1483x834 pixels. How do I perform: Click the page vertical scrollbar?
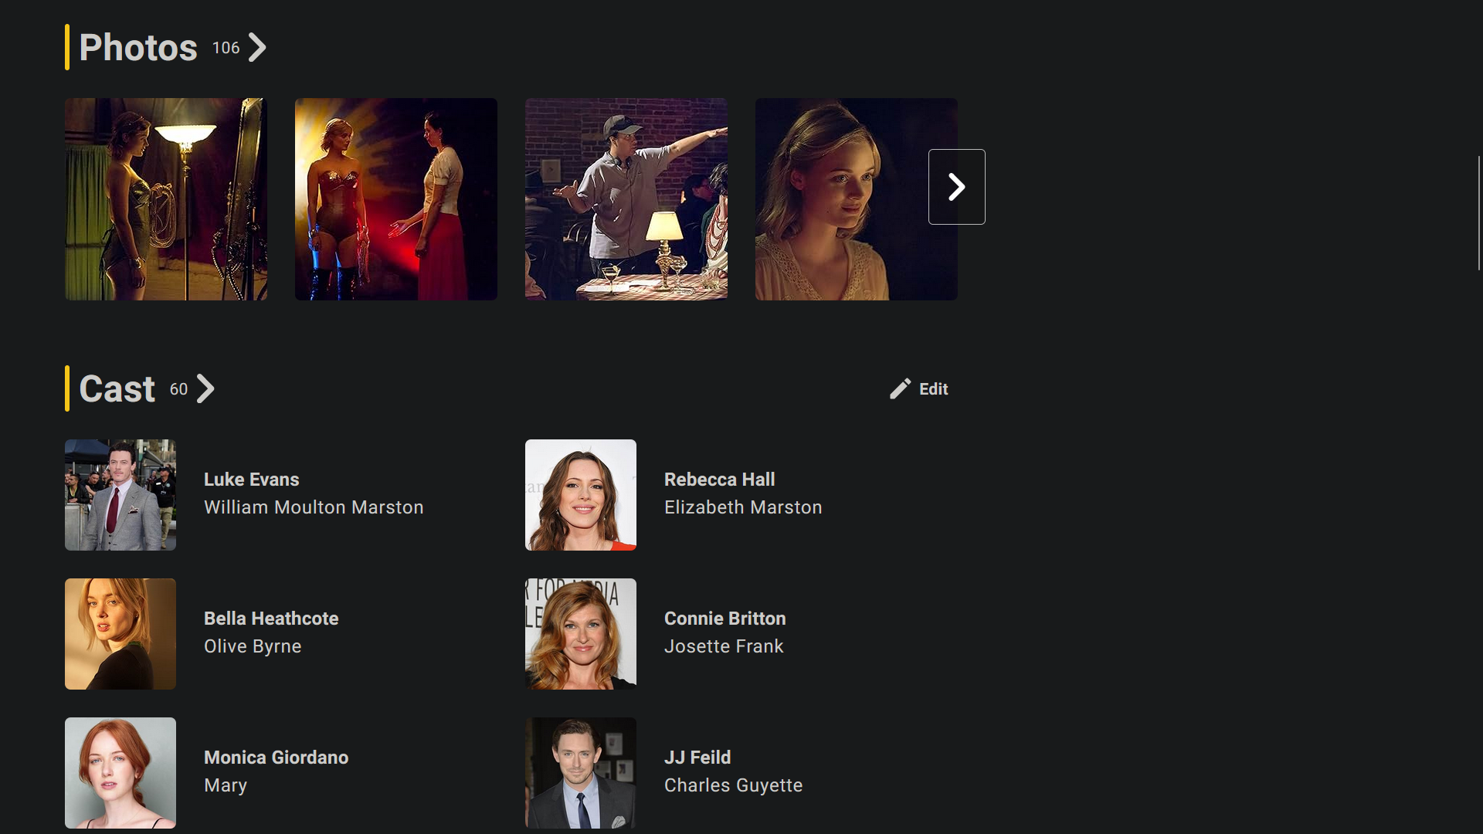point(1478,213)
